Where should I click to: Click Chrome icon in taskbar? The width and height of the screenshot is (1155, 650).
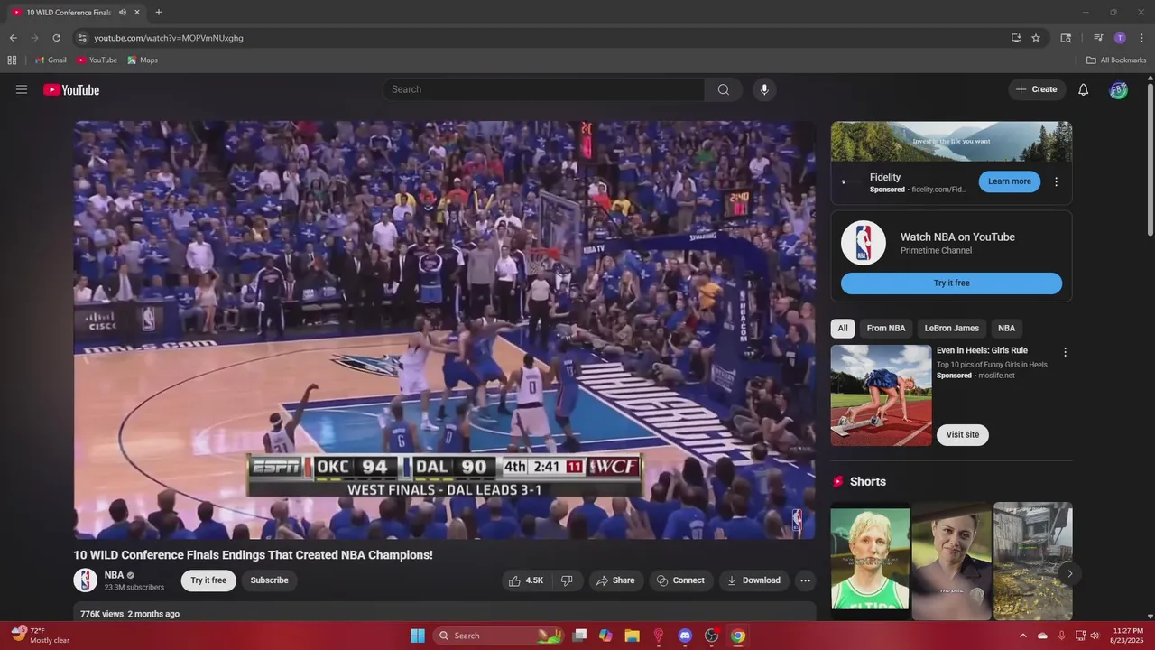738,636
